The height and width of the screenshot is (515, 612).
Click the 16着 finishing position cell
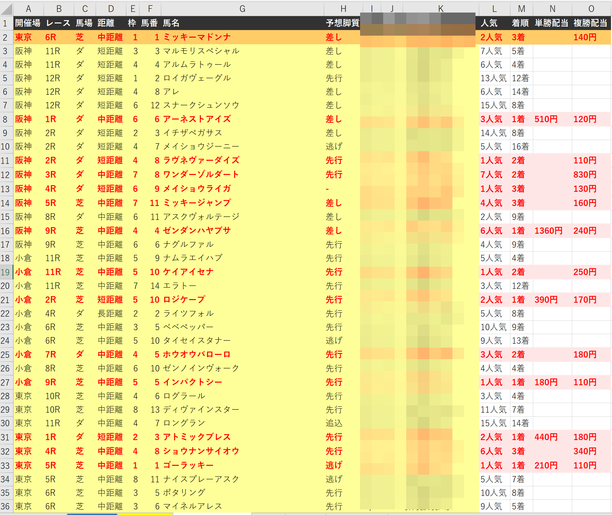point(520,147)
